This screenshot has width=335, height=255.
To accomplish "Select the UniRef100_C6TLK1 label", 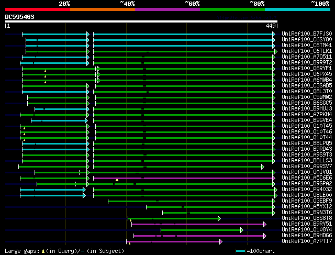I will tap(307, 51).
